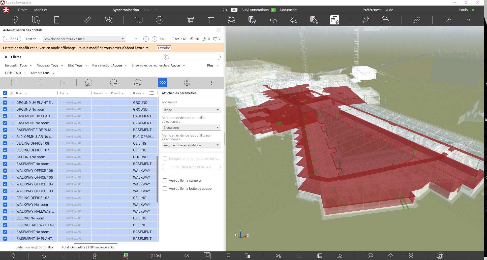Click the add annotation comment icon

(139, 20)
